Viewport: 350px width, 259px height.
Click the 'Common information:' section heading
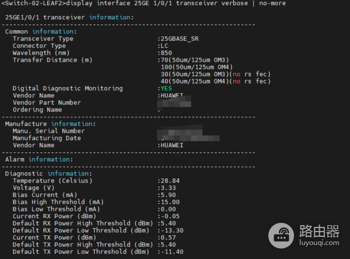[41, 32]
